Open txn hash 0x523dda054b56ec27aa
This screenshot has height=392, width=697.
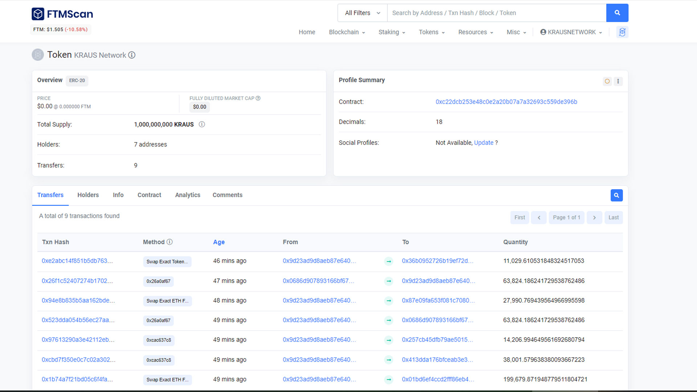click(x=78, y=320)
